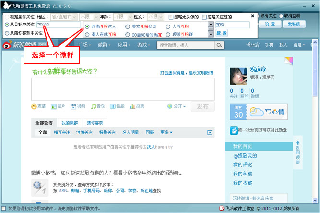The height and width of the screenshot is (213, 320).
Task: Choose the 潮人在线互粉 group
Action: [x=87, y=34]
